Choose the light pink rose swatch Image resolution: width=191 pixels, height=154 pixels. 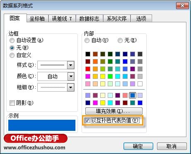pos(88,84)
